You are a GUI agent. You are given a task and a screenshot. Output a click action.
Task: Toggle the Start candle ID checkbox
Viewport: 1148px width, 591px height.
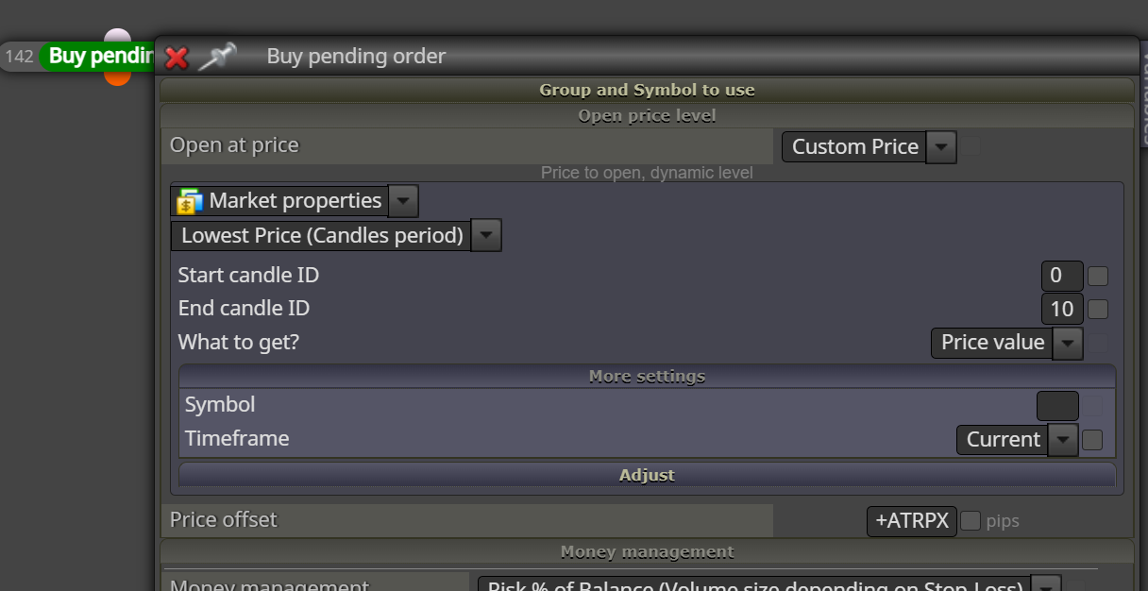(x=1098, y=277)
